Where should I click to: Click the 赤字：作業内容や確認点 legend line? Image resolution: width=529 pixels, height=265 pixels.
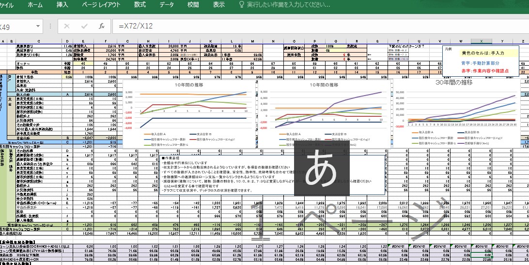click(x=485, y=71)
